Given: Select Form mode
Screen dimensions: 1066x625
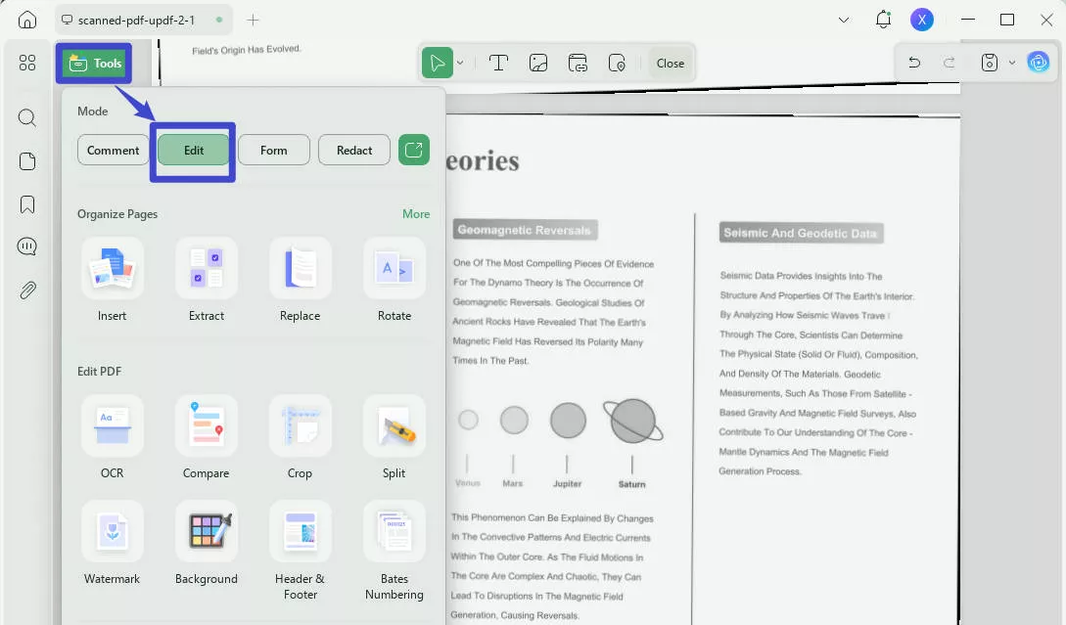Looking at the screenshot, I should tap(273, 150).
